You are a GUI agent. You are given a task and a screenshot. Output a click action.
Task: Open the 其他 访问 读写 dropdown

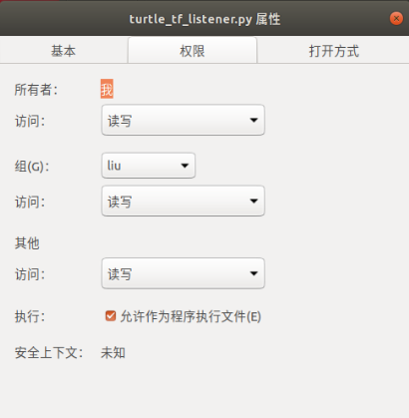pyautogui.click(x=184, y=273)
